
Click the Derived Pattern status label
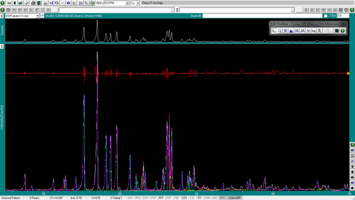tap(11, 198)
